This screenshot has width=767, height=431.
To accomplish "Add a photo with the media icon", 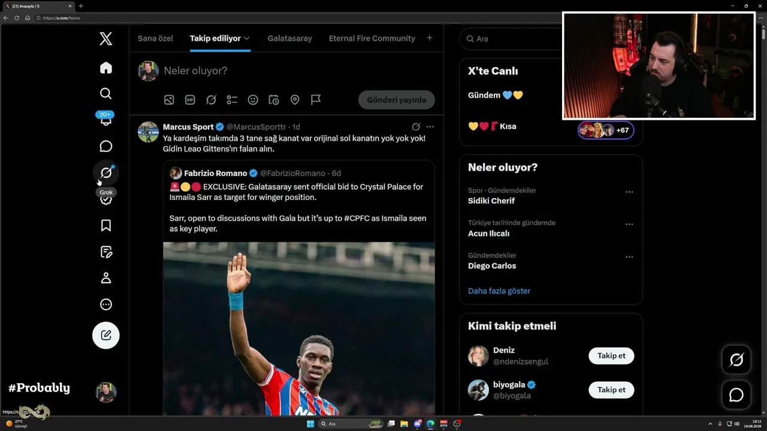I will pyautogui.click(x=169, y=100).
